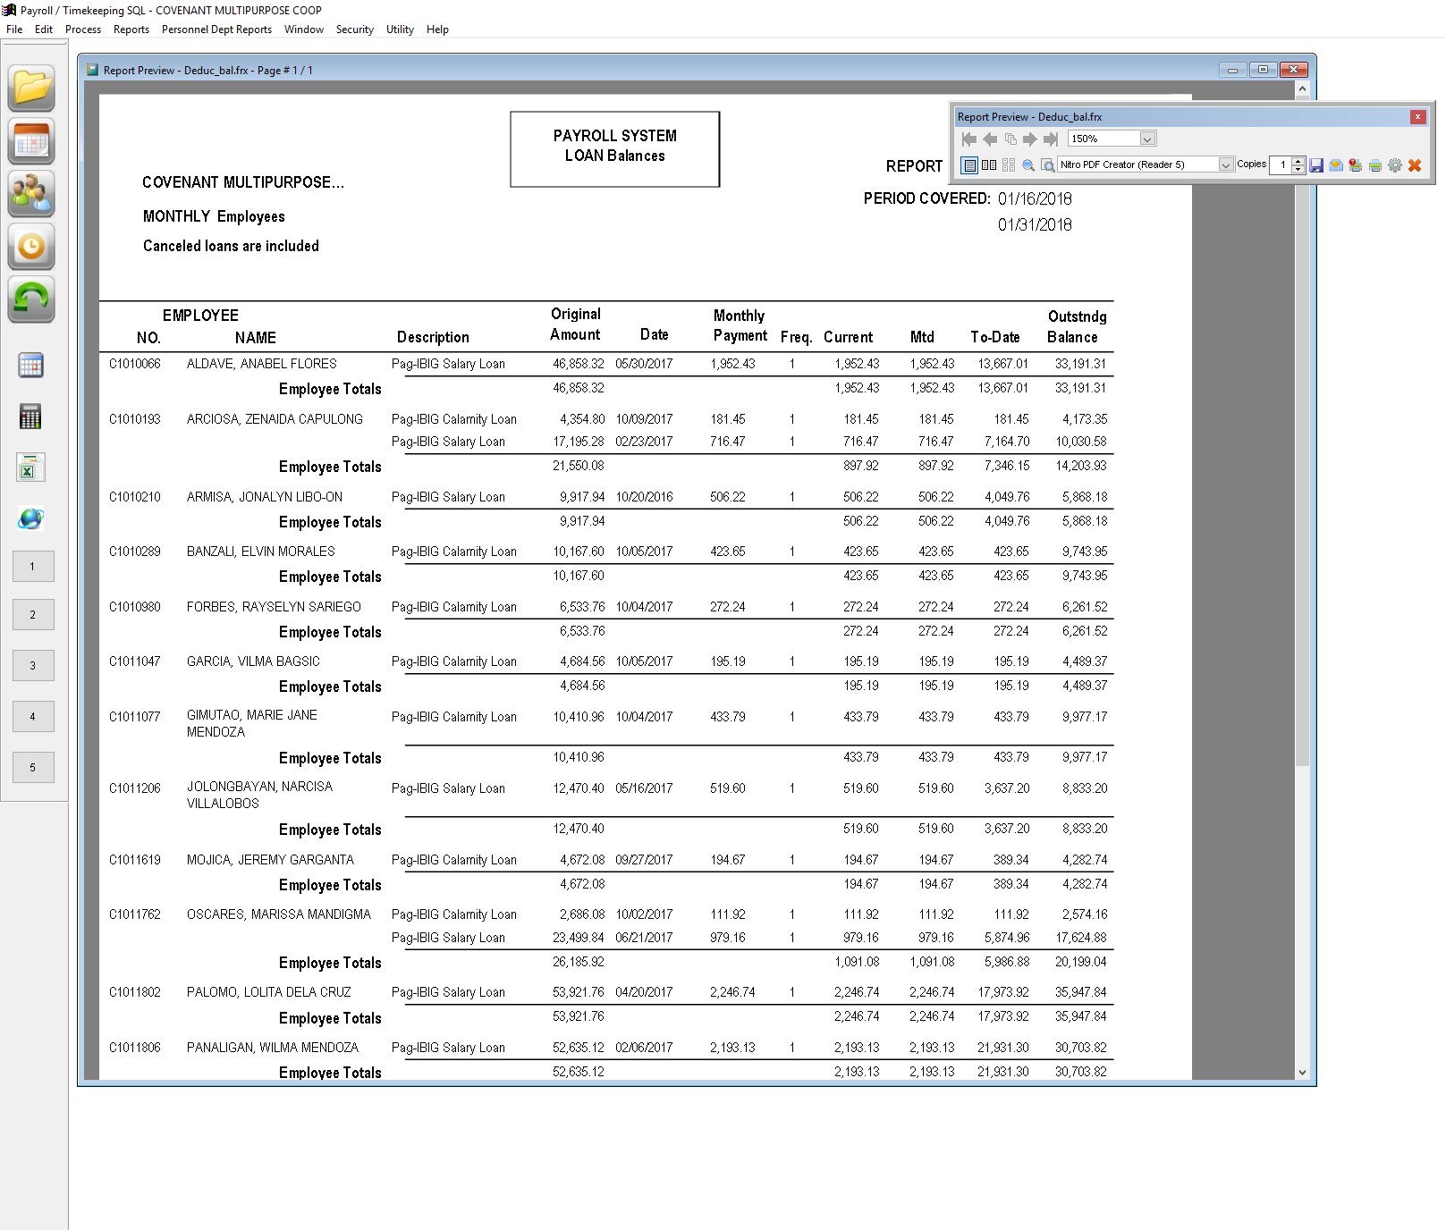The width and height of the screenshot is (1446, 1230).
Task: Go to last page in report preview toolbar
Action: point(1051,139)
